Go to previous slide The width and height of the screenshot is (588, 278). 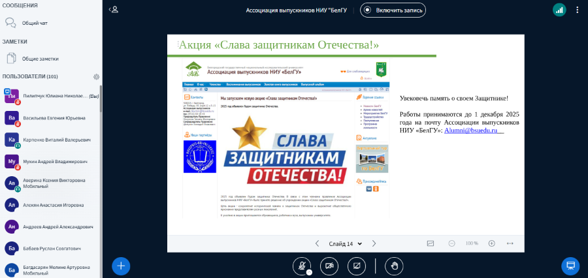[x=318, y=243]
